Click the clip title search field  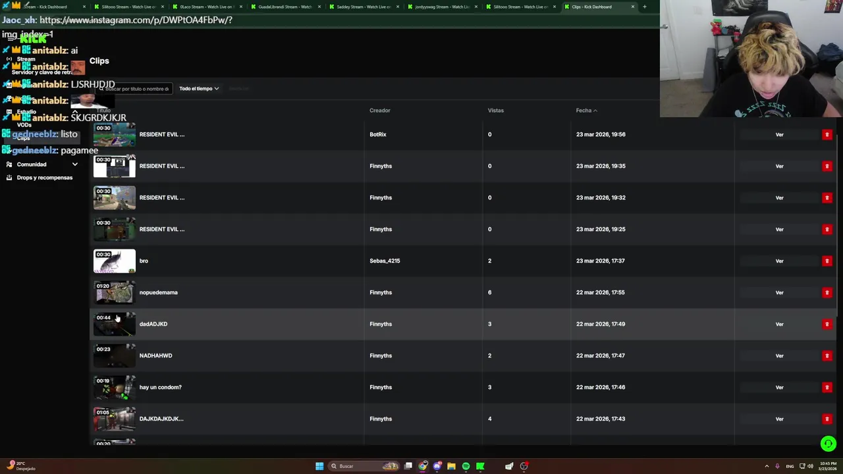(x=134, y=88)
